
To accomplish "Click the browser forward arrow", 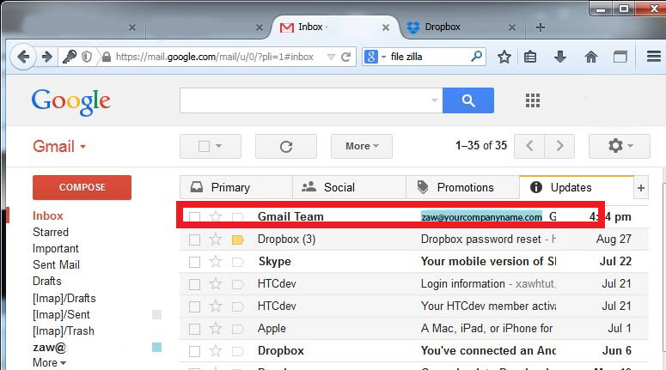I will click(46, 57).
